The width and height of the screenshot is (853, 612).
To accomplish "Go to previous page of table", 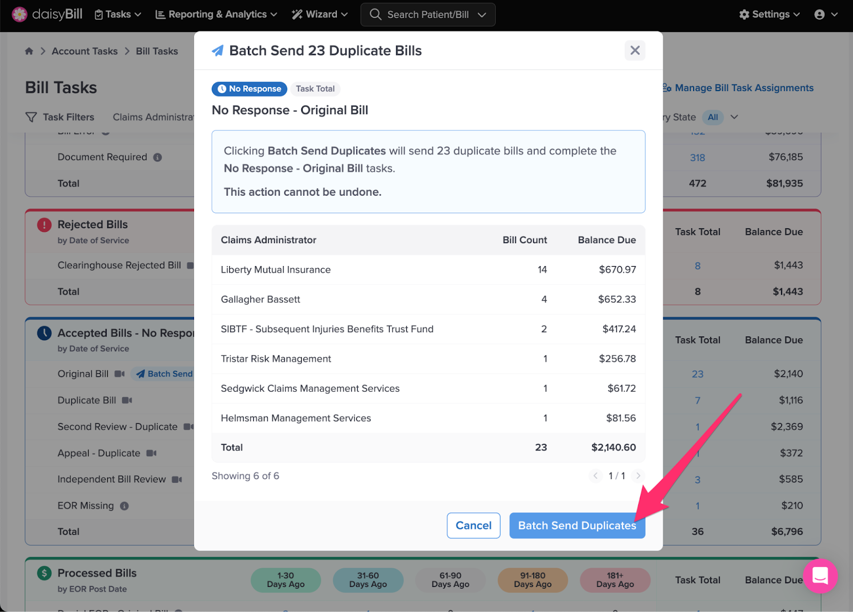I will 596,476.
